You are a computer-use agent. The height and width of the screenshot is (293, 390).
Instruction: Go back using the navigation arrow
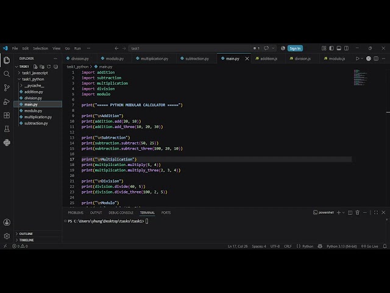[116, 48]
